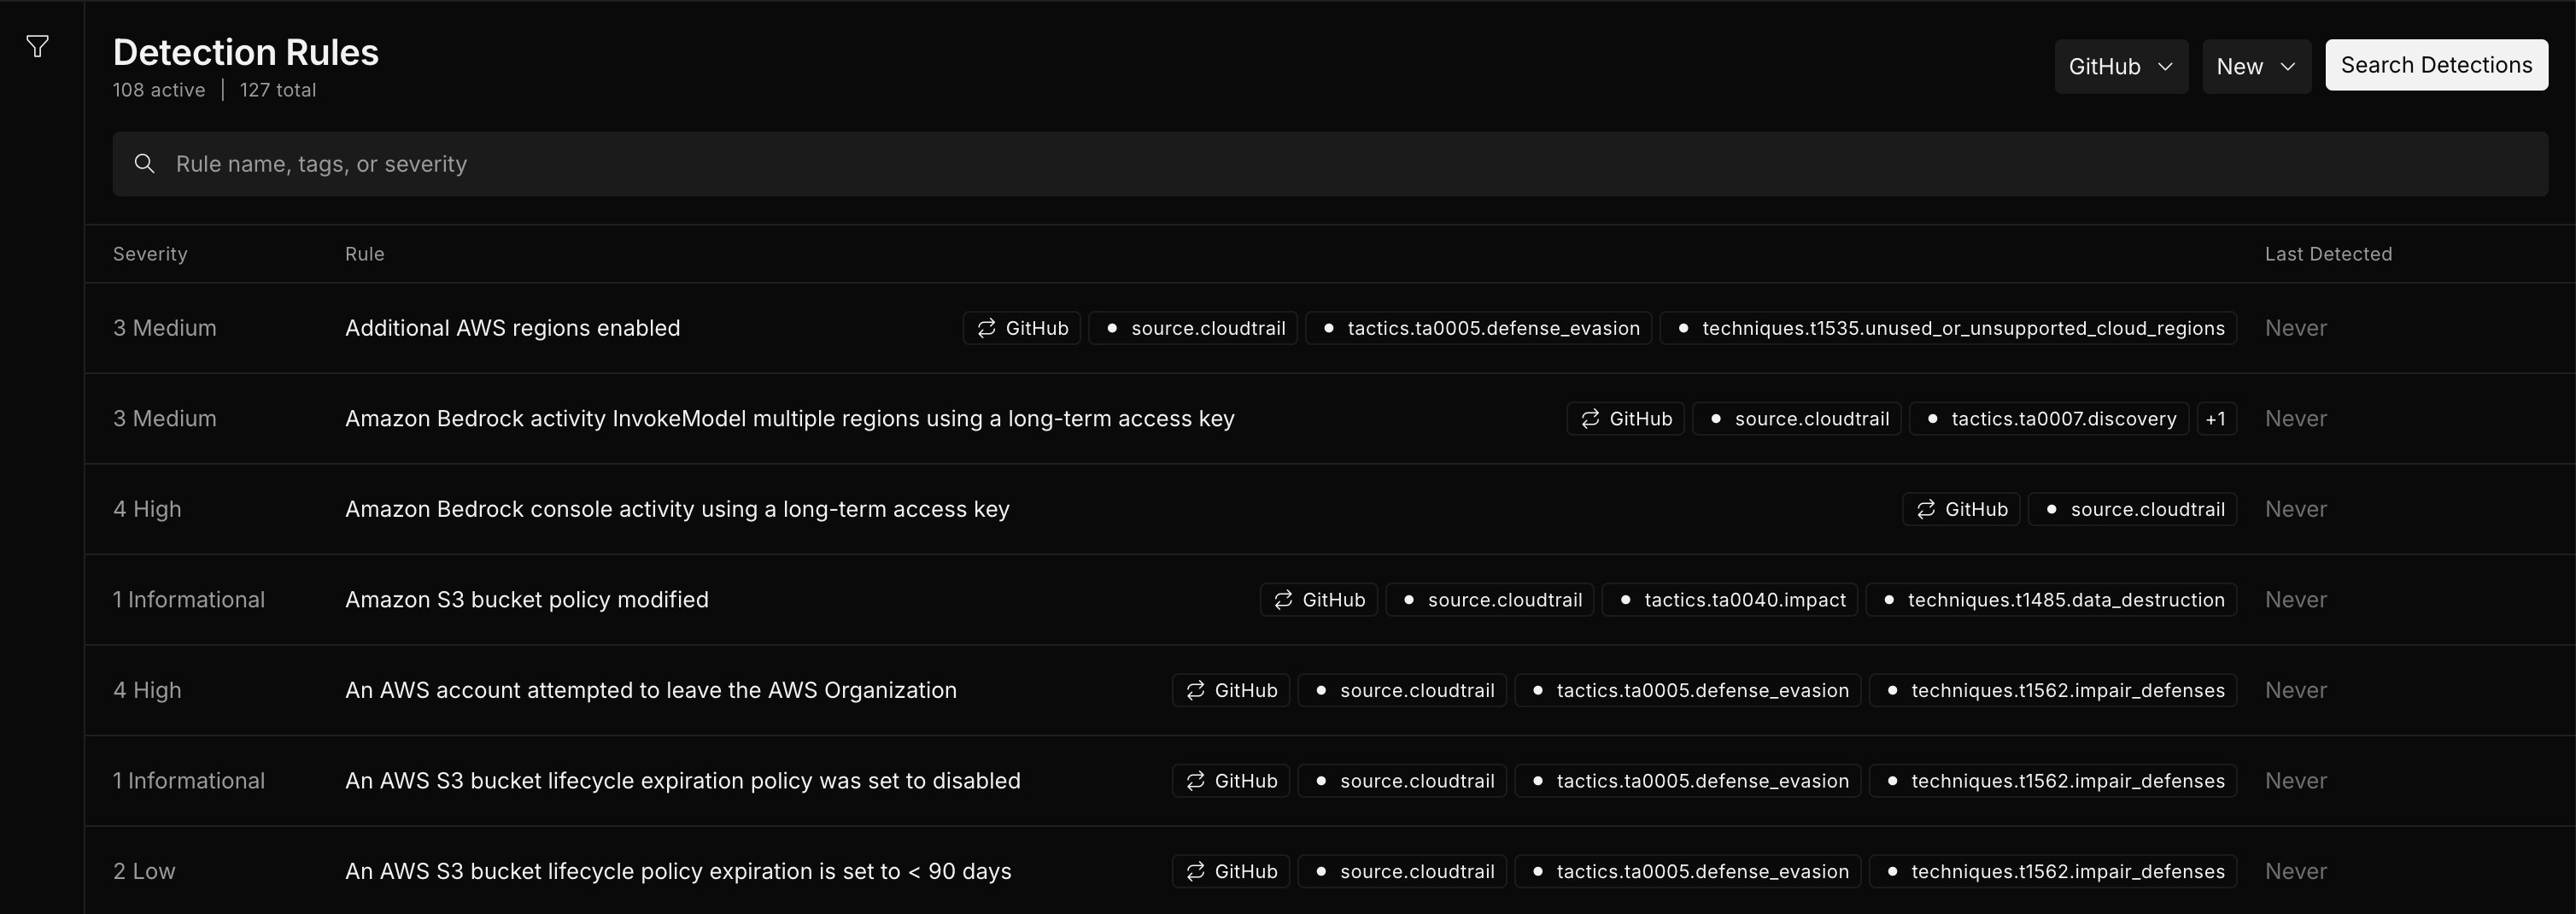
Task: Expand the GitHub dropdown in header
Action: point(2120,66)
